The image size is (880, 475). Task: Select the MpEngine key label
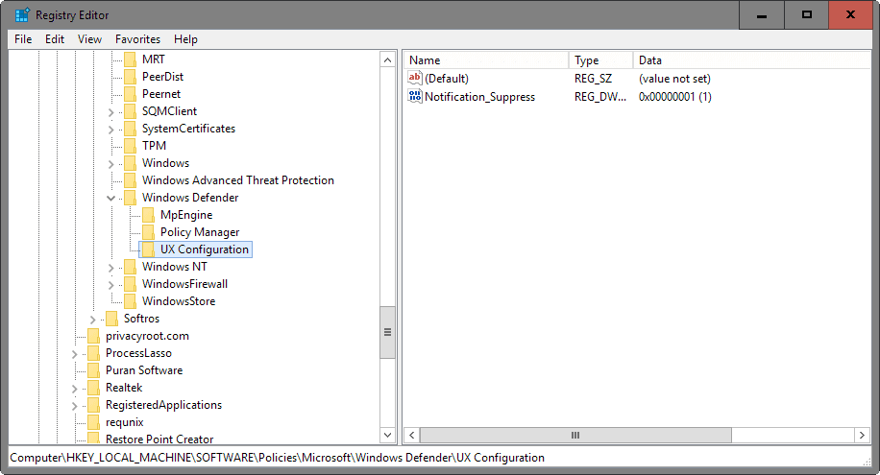point(186,215)
